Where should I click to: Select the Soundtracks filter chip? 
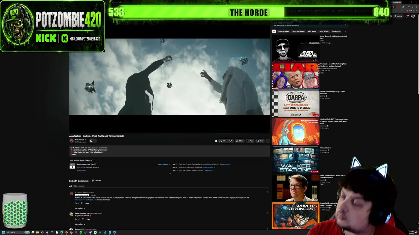(x=336, y=31)
